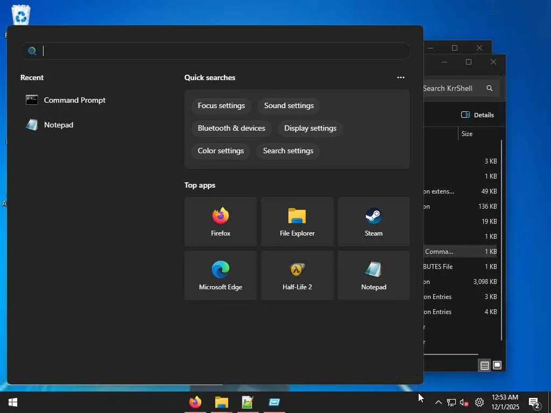Sort by the Size column header
This screenshot has height=413, width=551.
coord(467,134)
